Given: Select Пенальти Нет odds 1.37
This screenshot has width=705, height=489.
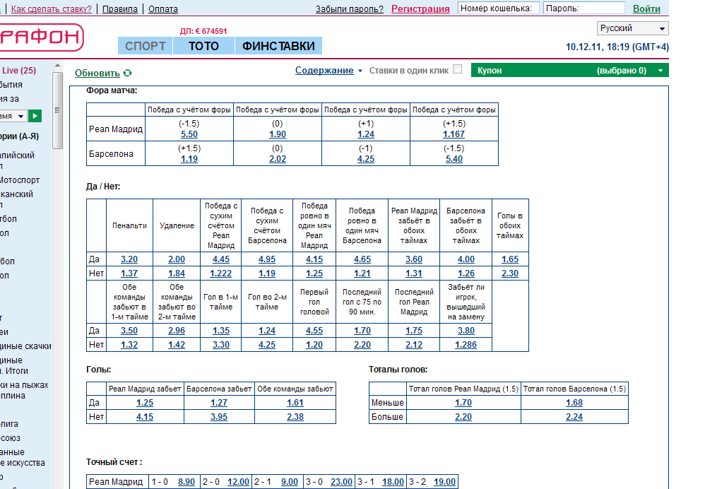Looking at the screenshot, I should coord(129,273).
